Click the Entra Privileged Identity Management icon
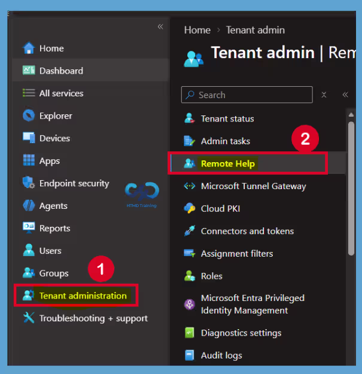 coord(190,304)
